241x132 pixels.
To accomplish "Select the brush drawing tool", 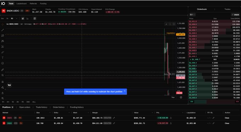I will [2, 52].
